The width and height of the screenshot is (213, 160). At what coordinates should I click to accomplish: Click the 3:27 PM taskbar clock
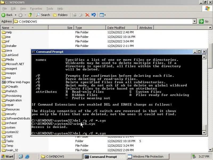(x=204, y=157)
